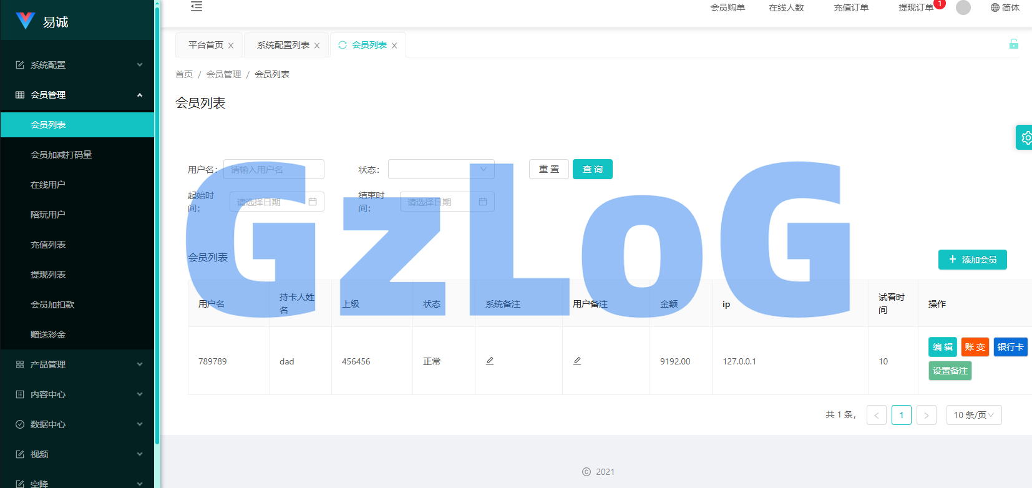
Task: Open 提现订单 in the header
Action: 916,7
